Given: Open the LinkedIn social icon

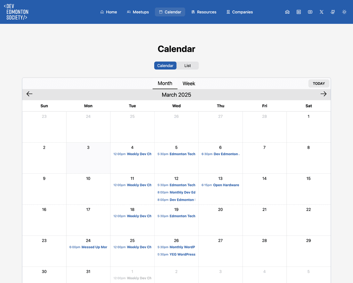Looking at the screenshot, I should [298, 12].
